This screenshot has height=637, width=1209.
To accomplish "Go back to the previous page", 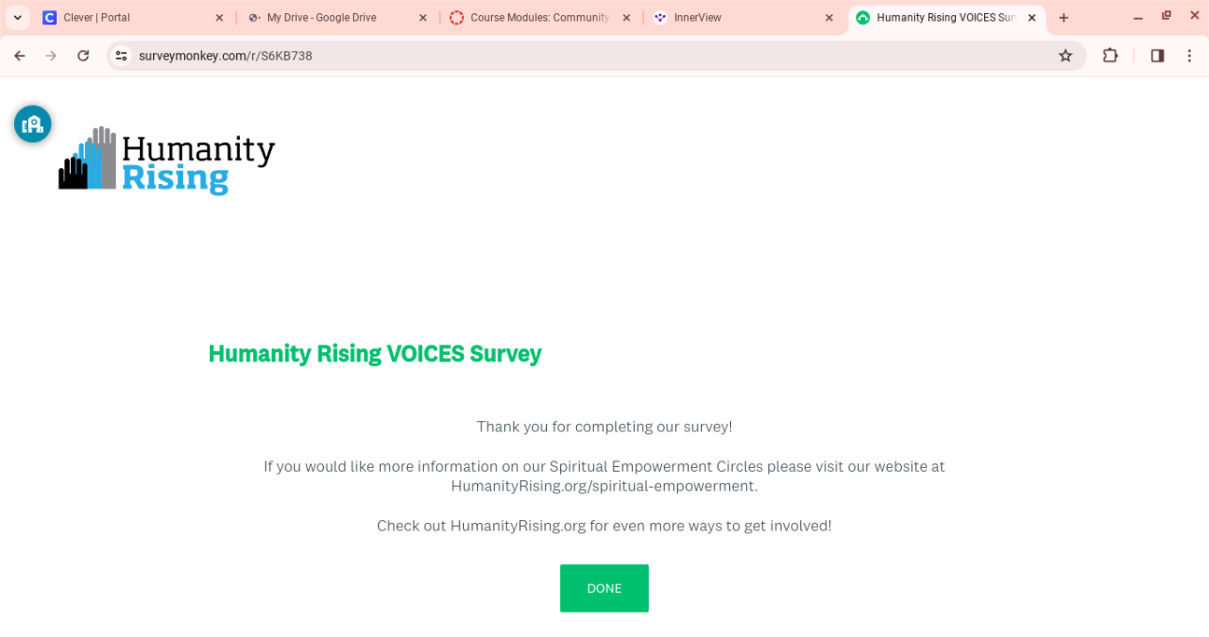I will tap(20, 56).
